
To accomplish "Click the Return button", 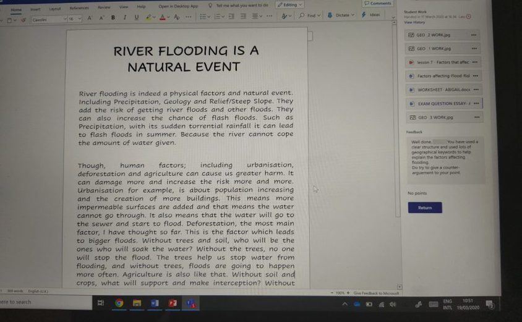I will 424,208.
